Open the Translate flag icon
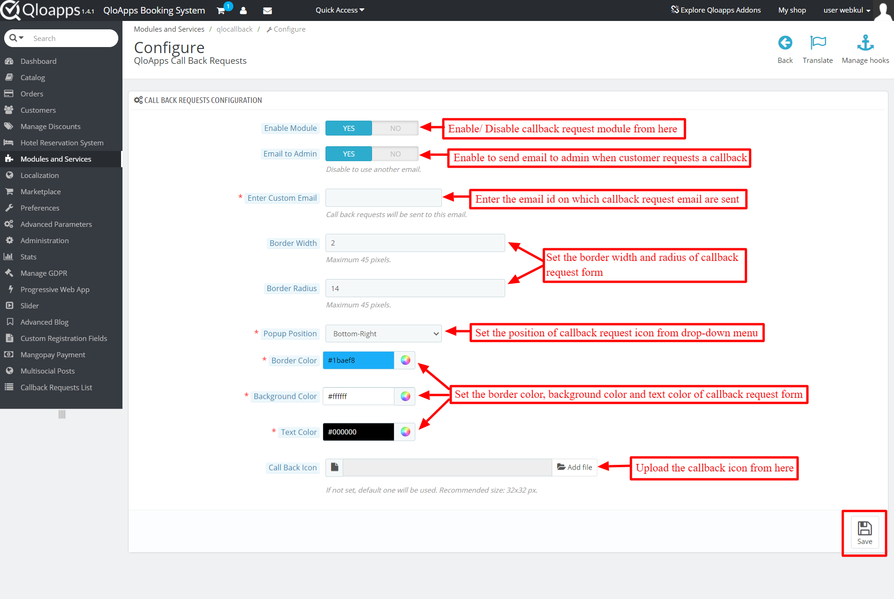The image size is (894, 599). [818, 43]
